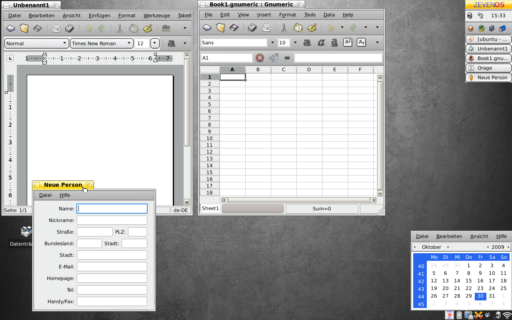Click the Paste icon in Gnumeric toolbar
This screenshot has height=320, width=512.
pyautogui.click(x=312, y=28)
